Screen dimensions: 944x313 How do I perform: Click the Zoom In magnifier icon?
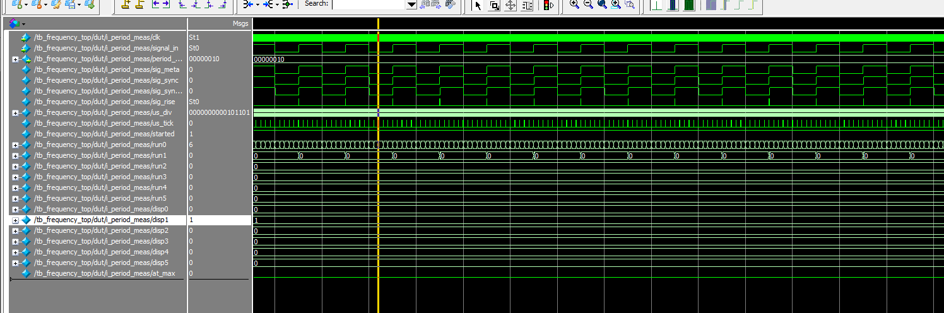(574, 4)
